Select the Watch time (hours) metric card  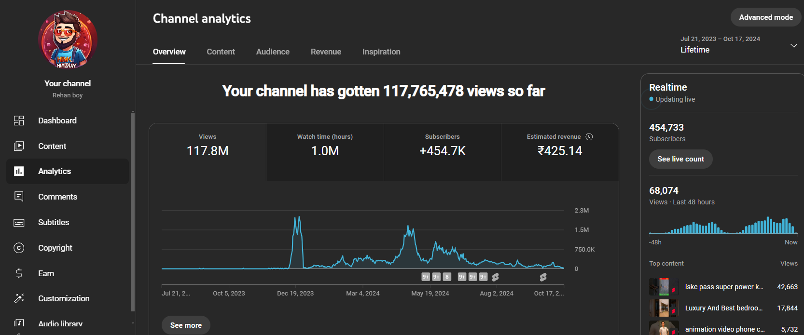325,152
